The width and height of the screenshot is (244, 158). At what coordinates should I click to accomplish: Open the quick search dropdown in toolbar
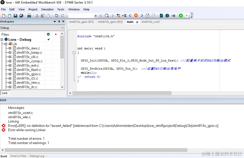(96, 16)
